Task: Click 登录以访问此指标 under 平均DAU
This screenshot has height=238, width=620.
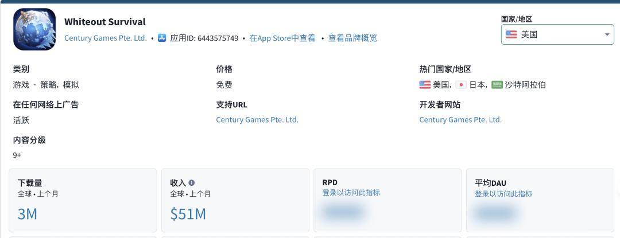Action: pos(503,194)
